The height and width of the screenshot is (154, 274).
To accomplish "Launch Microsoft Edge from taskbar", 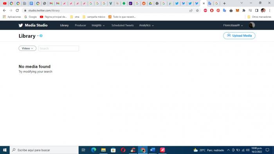I will click(x=94, y=150).
